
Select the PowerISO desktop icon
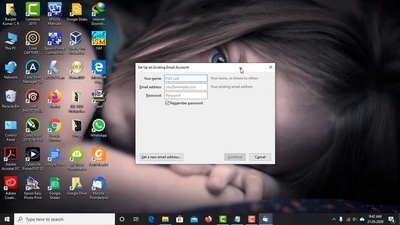point(77,70)
